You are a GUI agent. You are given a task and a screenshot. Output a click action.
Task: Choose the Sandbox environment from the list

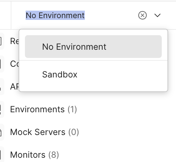click(93, 75)
